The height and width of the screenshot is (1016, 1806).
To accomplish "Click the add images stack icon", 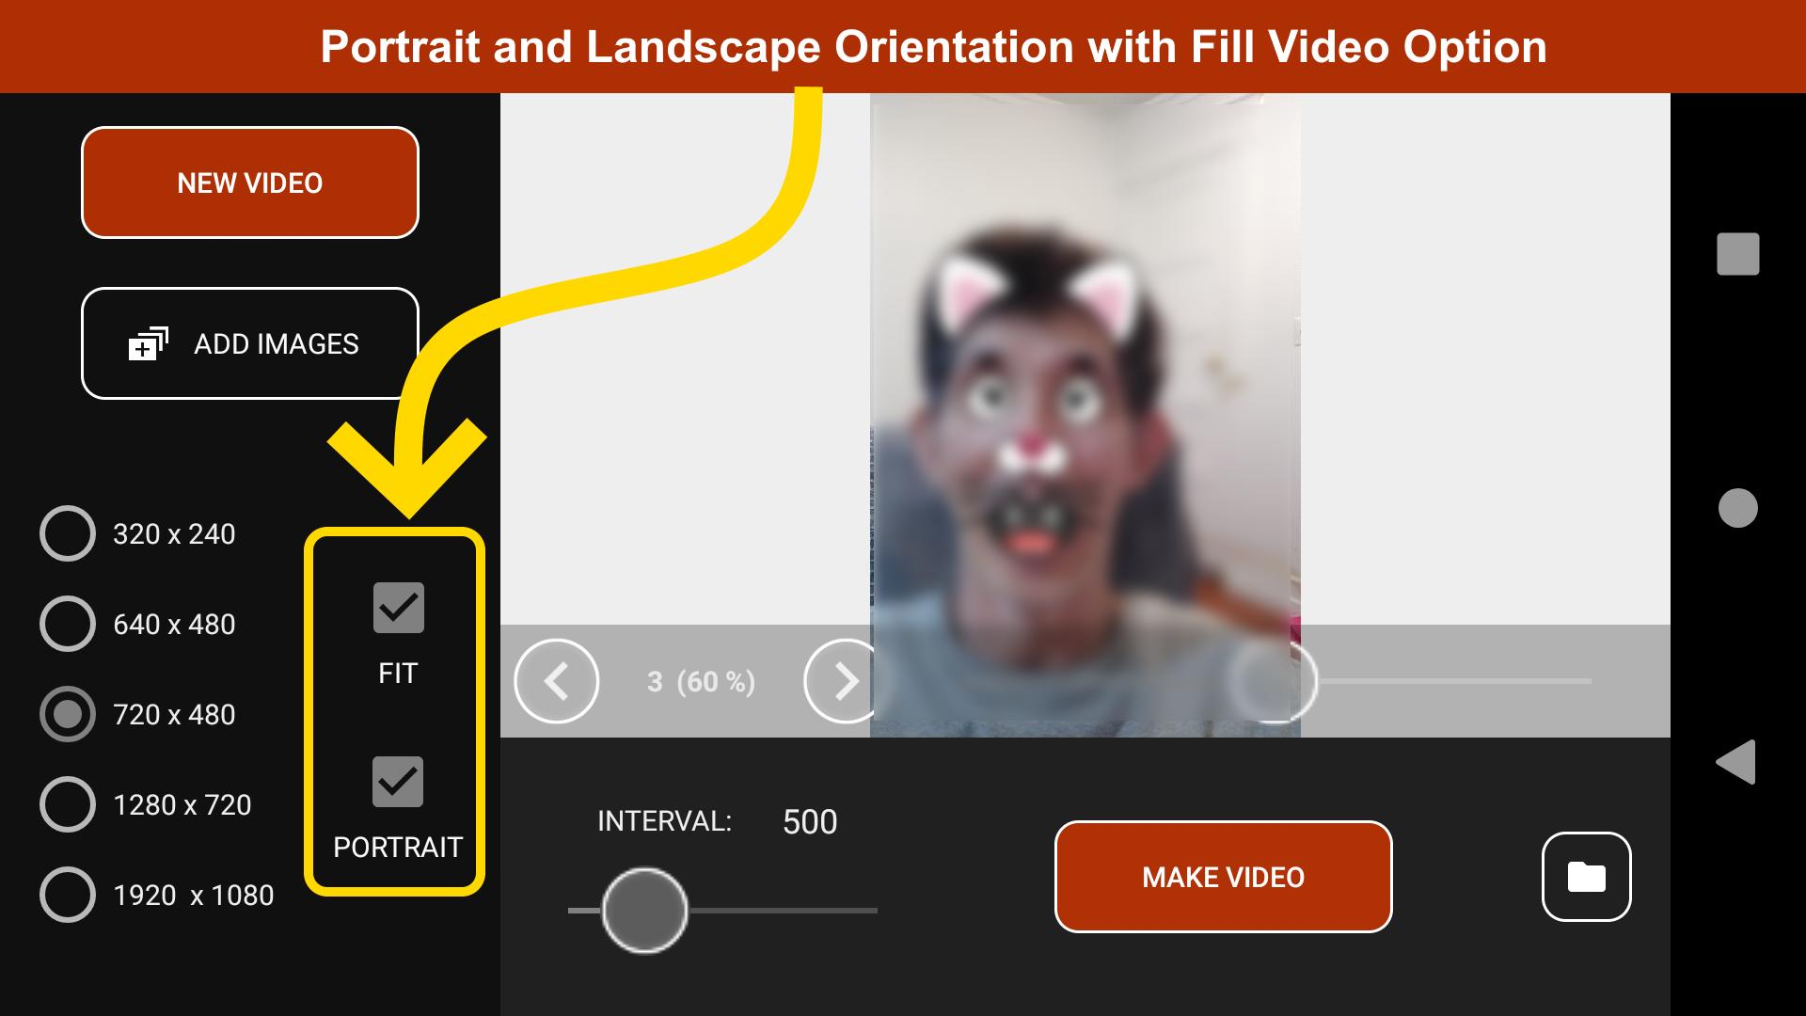I will pyautogui.click(x=148, y=344).
